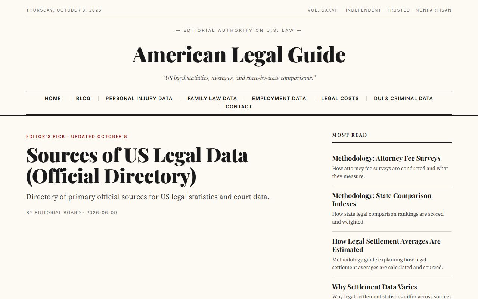Open Why Settlement Data Varies article
The image size is (478, 299).
(x=375, y=287)
